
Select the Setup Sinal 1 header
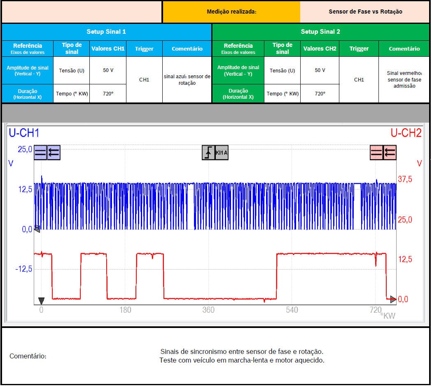click(x=106, y=32)
